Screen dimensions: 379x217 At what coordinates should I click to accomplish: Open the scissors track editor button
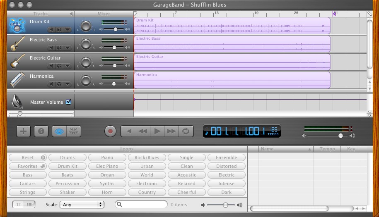point(73,131)
